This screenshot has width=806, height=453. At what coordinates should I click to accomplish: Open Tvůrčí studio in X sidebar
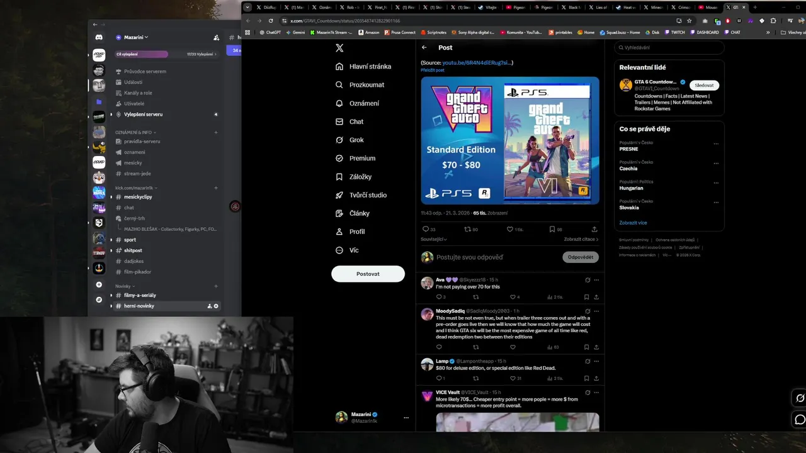pyautogui.click(x=361, y=195)
